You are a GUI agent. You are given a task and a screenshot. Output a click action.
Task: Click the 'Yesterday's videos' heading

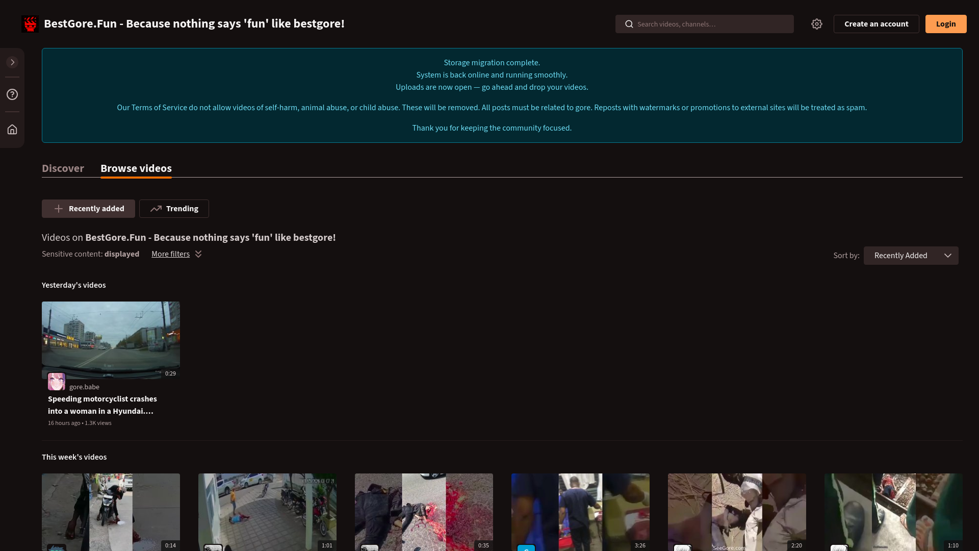click(x=74, y=285)
